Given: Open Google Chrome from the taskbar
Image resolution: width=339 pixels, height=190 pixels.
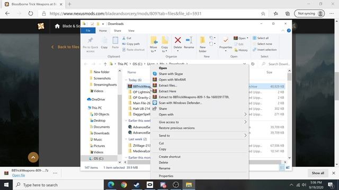Looking at the screenshot, I should pyautogui.click(x=124, y=185).
